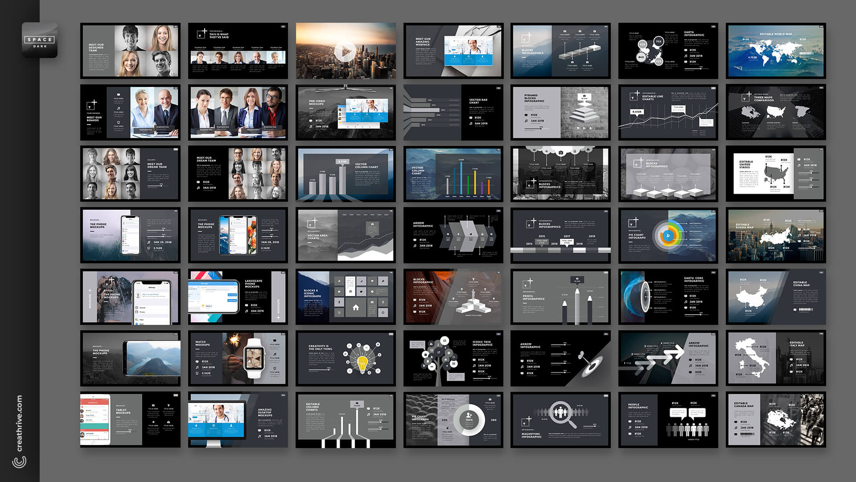The width and height of the screenshot is (856, 482).
Task: Open the Editable World Map slide thumbnail
Action: (776, 50)
